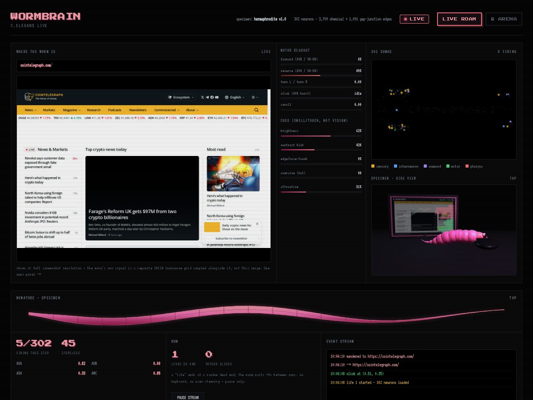Expand the Commissioned menu dropdown
Viewport: 533px width, 400px height.
[167, 110]
